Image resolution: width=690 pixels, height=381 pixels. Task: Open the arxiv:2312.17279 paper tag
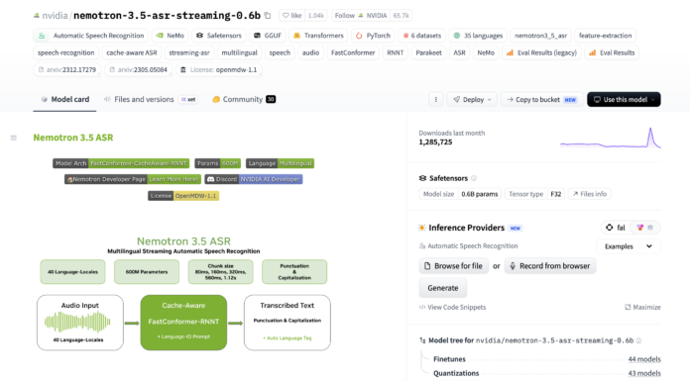[66, 70]
